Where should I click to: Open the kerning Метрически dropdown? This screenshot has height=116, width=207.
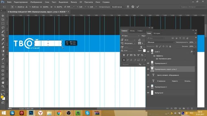coord(135,43)
